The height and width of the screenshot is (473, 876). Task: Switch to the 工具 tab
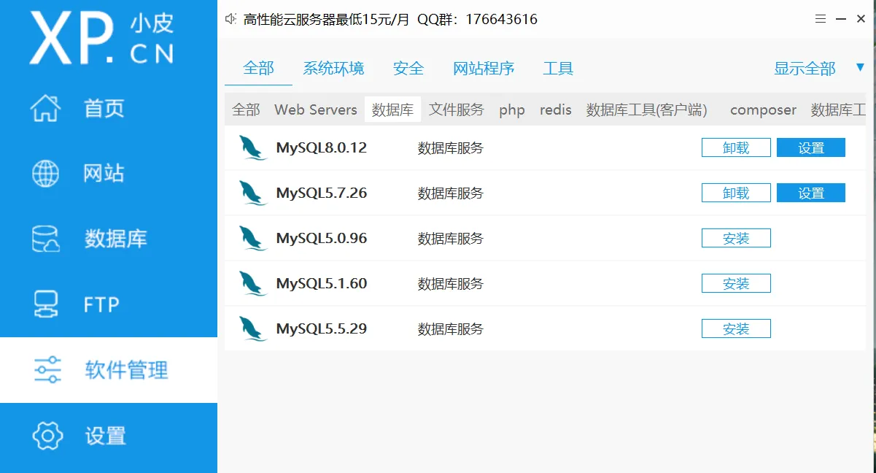558,69
